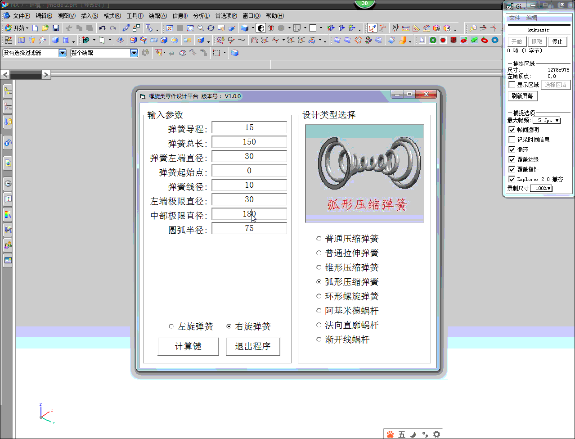Screen dimensions: 575x439
Task: Click the Pan hand icon in toolbar
Action: (221, 28)
